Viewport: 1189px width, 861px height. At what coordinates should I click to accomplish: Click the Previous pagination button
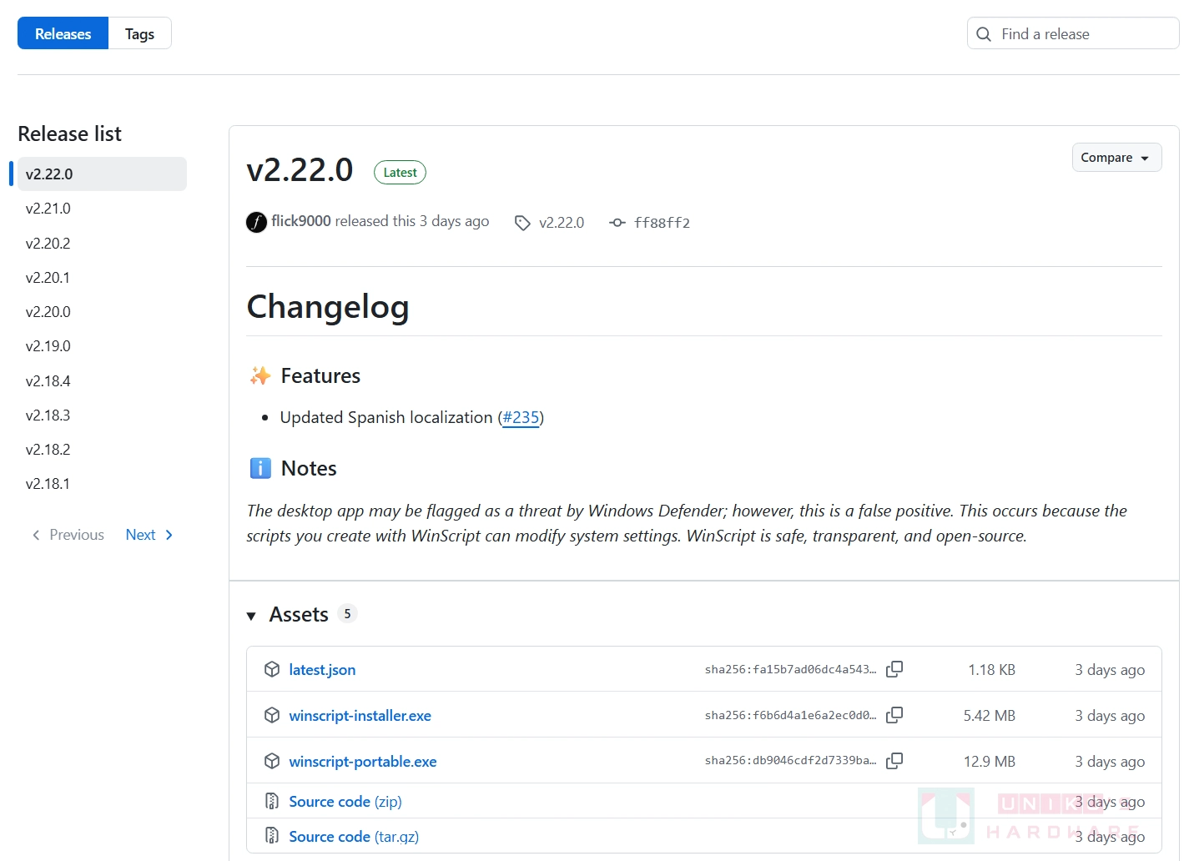click(x=68, y=535)
